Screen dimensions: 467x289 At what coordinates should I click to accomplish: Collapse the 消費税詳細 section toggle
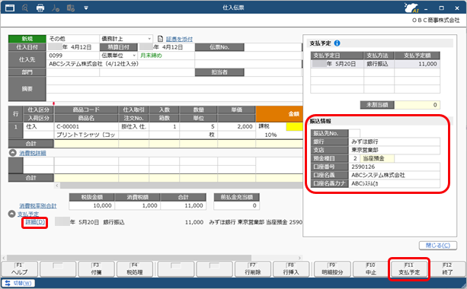12,153
